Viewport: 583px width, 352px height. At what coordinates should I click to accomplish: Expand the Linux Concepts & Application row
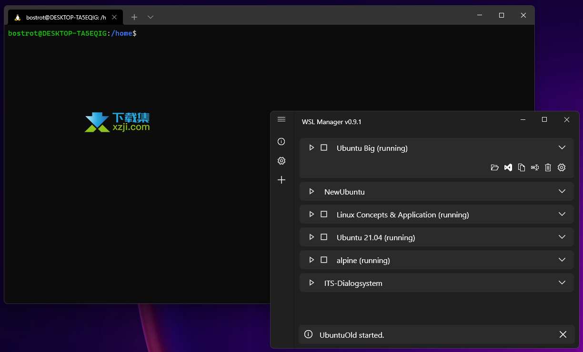tap(562, 215)
